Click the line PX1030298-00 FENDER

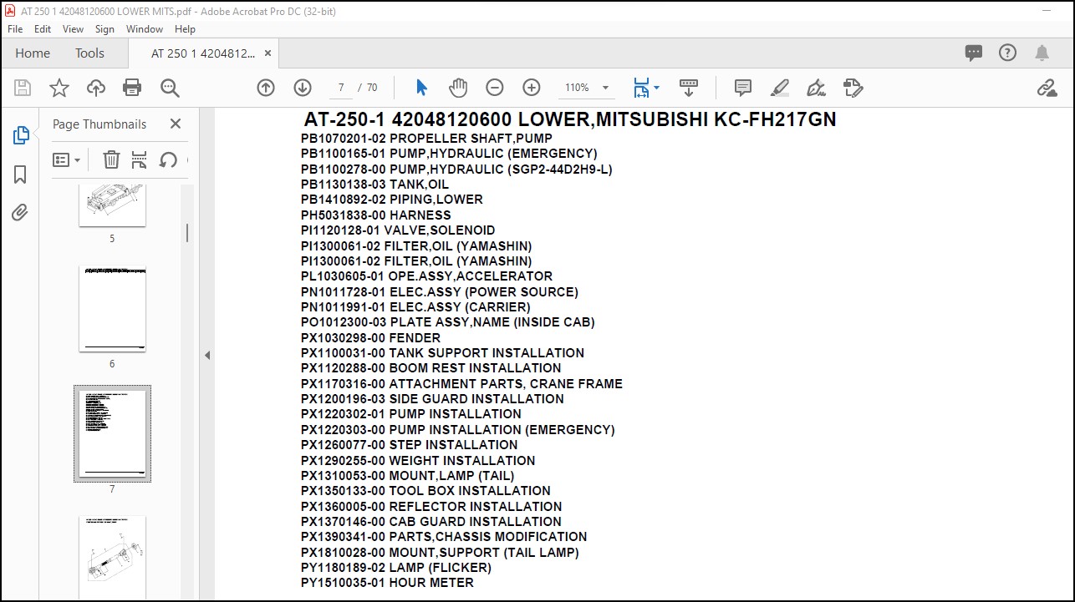370,338
